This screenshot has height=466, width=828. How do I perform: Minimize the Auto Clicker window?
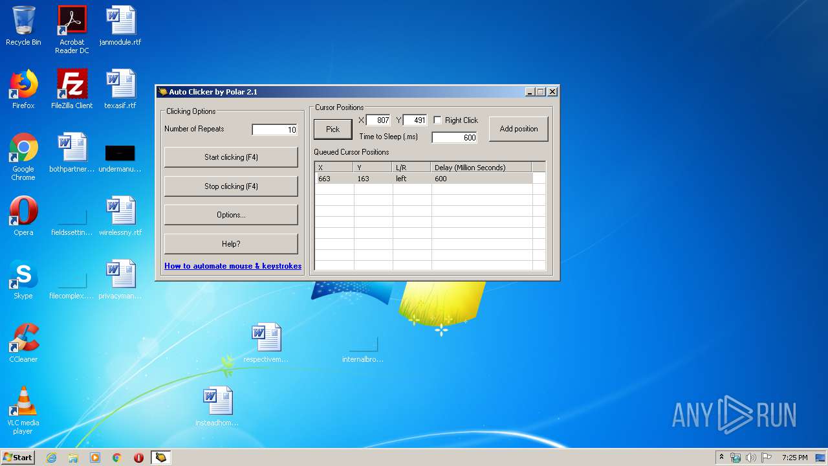pyautogui.click(x=530, y=92)
